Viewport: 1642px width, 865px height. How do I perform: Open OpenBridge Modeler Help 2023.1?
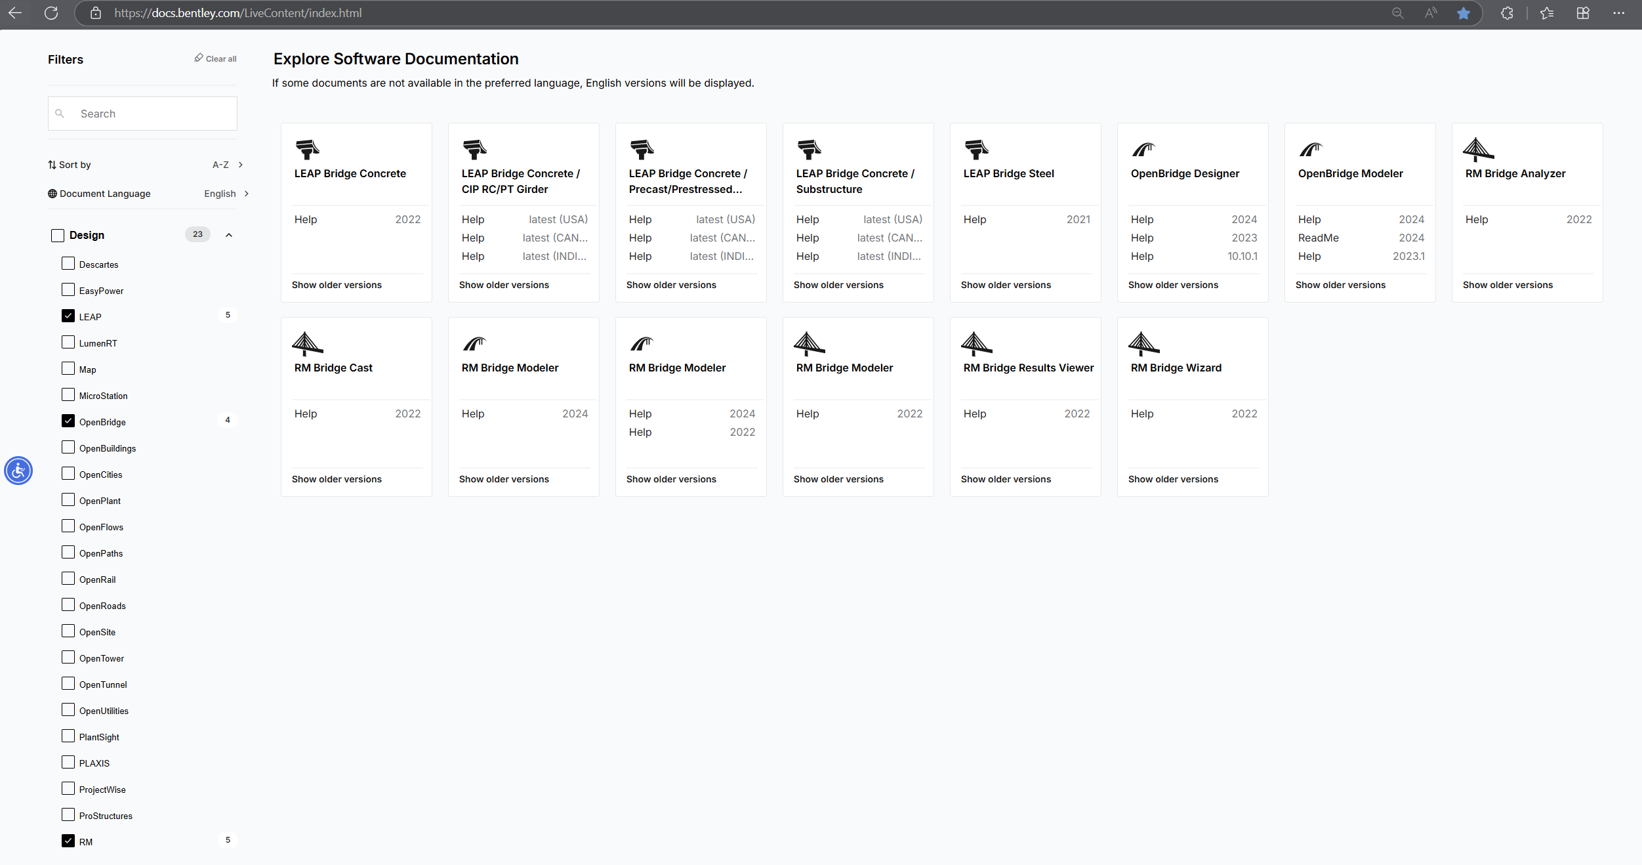[x=1361, y=256]
